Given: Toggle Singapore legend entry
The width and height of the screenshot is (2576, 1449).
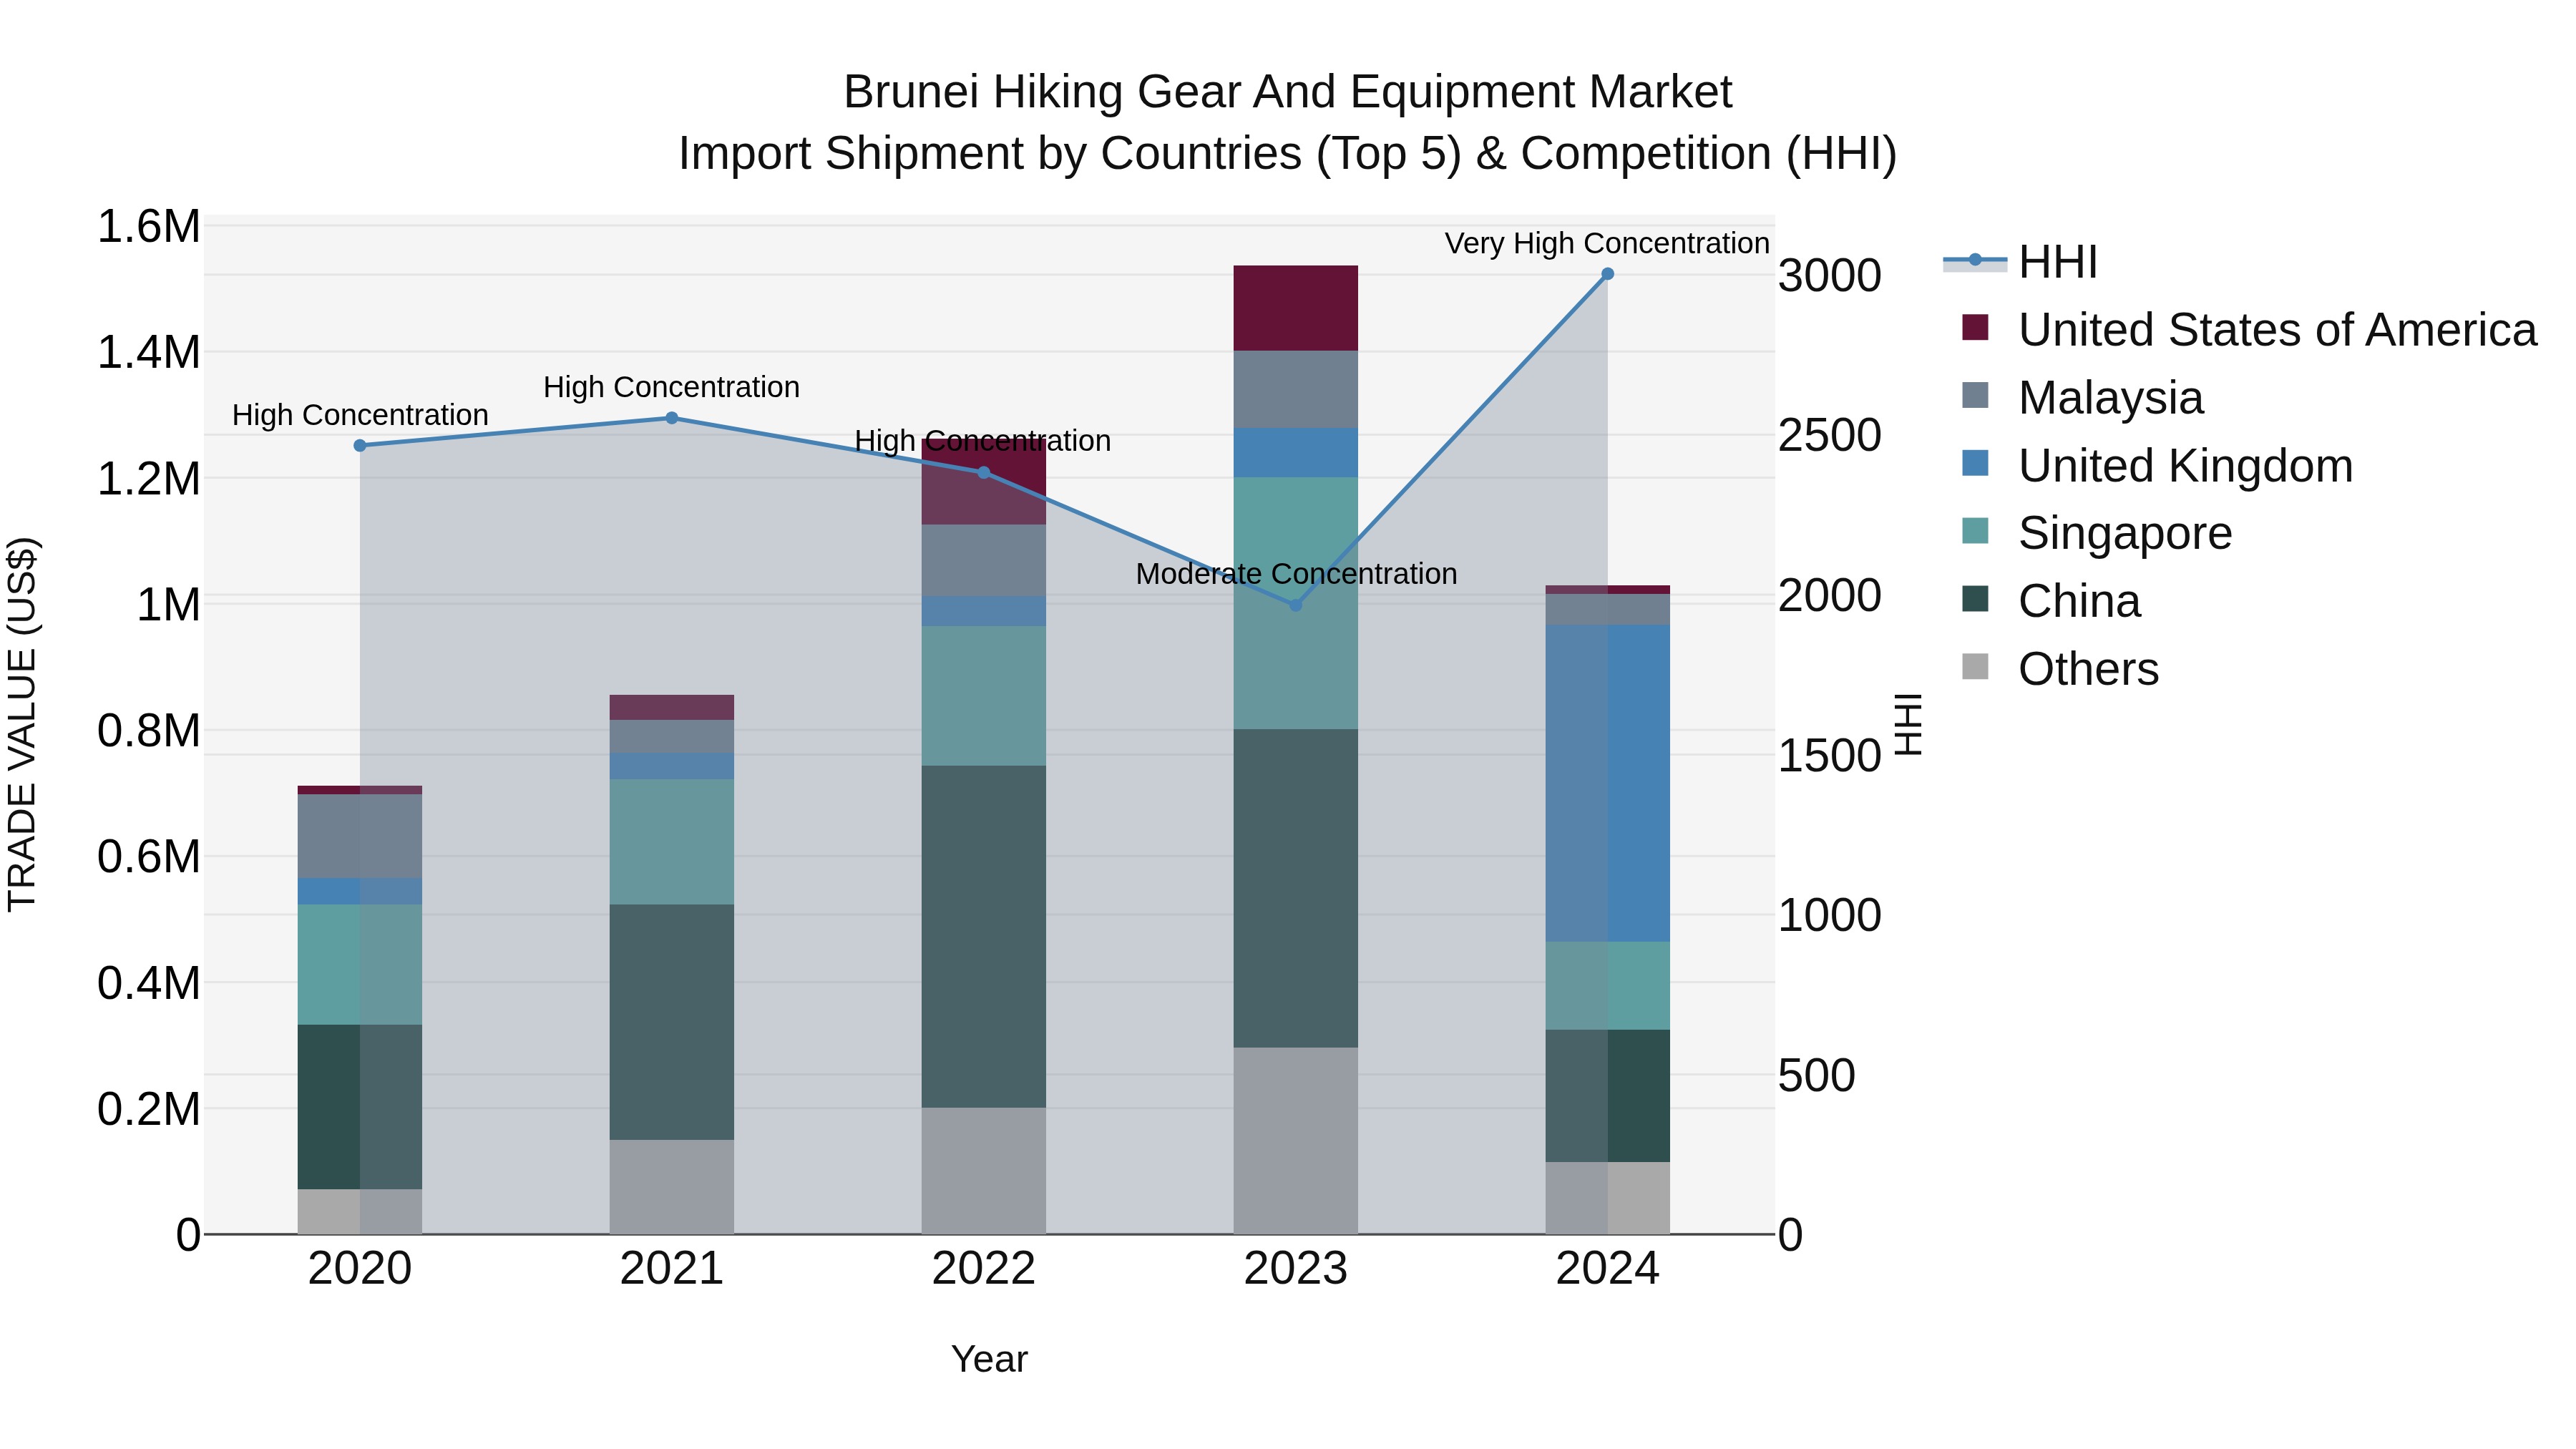Looking at the screenshot, I should (x=2096, y=532).
